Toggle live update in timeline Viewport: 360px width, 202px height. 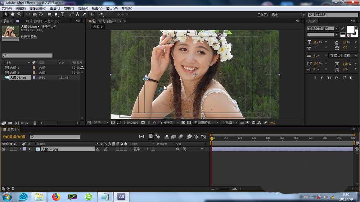coord(150,137)
